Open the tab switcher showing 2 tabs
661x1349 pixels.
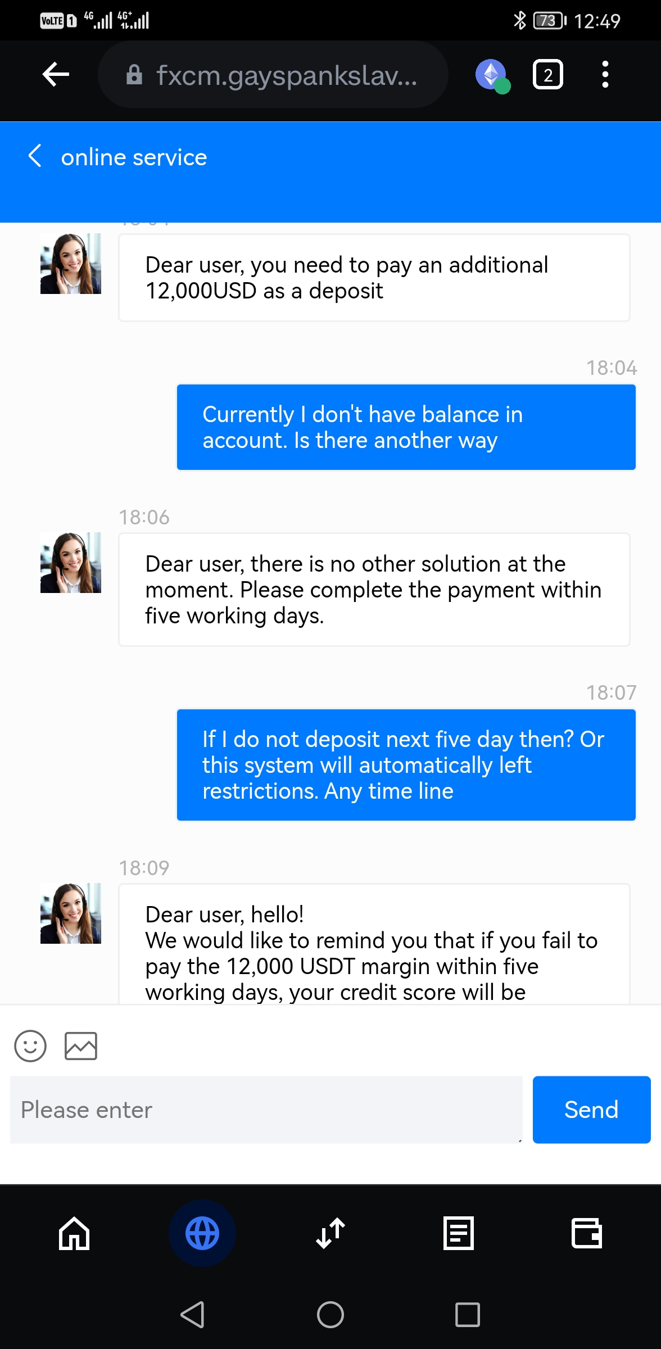click(x=547, y=75)
